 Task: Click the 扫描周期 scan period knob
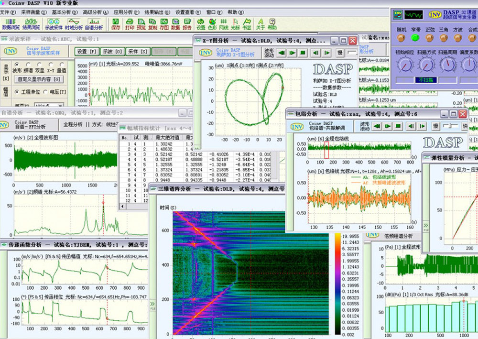447,65
